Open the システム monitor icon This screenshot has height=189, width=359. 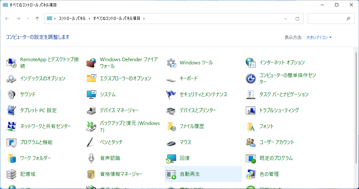coord(91,94)
